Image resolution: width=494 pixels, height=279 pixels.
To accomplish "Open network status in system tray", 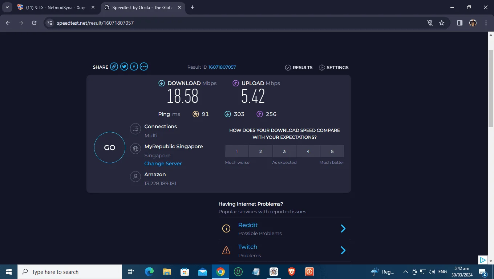I will pos(423,272).
